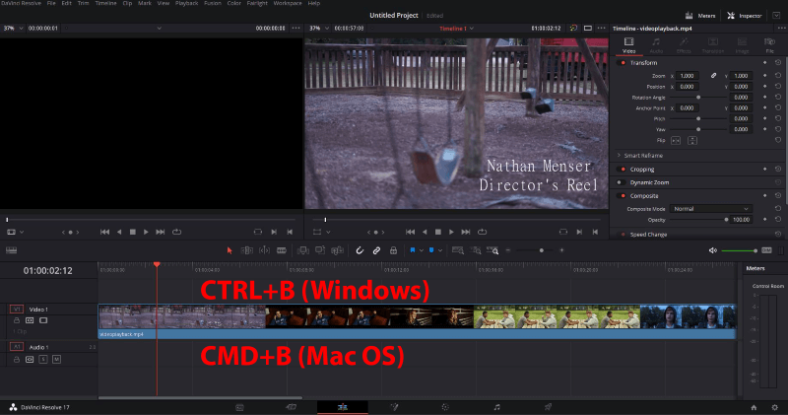Viewport: 788px width, 415px height.
Task: Switch to the File inspector tab
Action: pos(769,44)
